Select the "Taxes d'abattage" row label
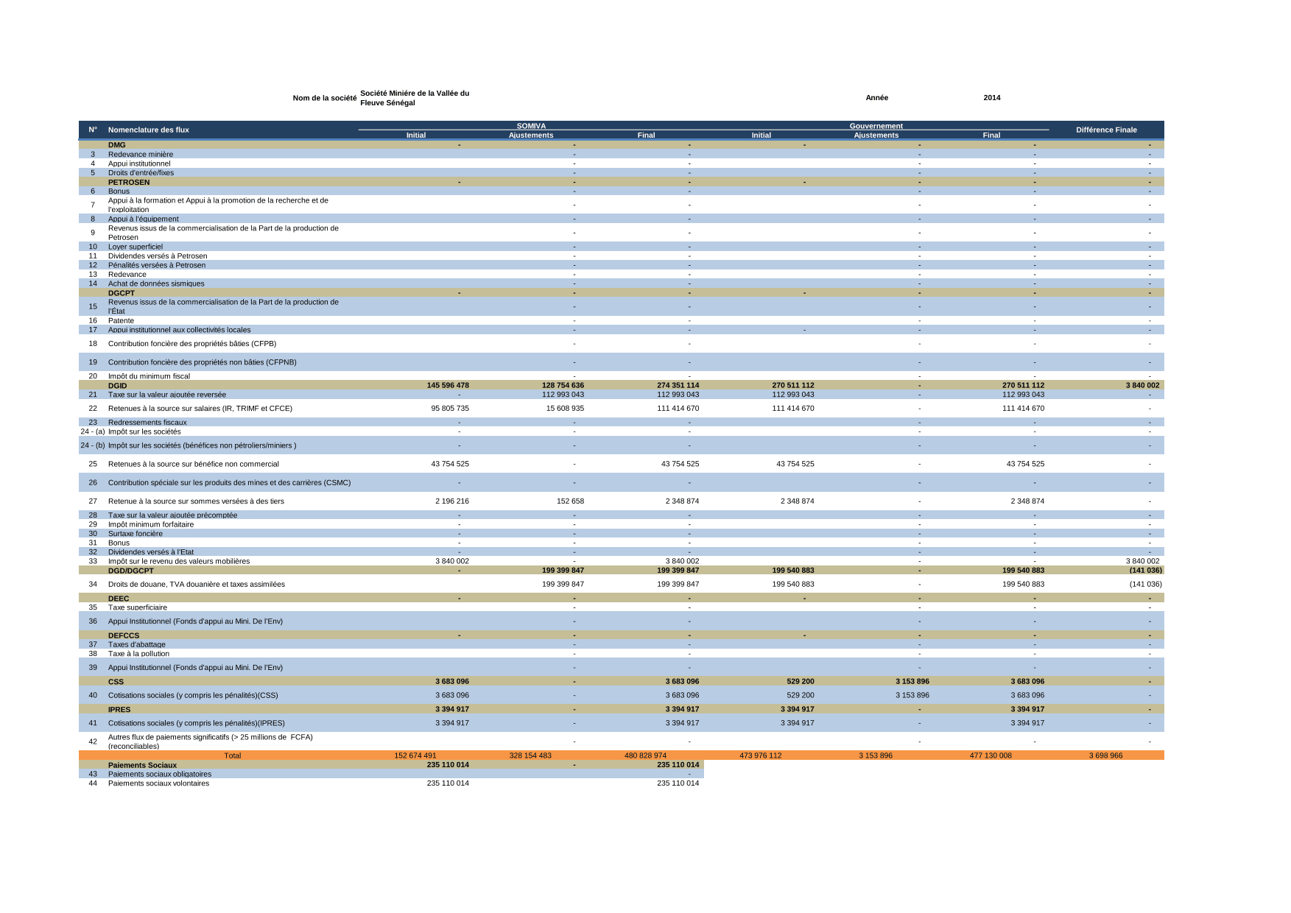1291x913 pixels. [x=137, y=645]
